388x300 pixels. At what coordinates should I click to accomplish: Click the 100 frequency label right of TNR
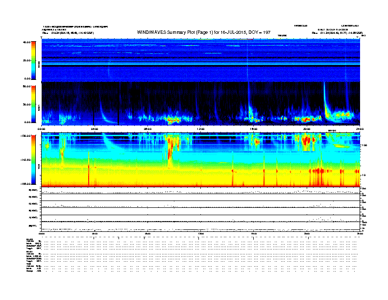tap(364, 145)
